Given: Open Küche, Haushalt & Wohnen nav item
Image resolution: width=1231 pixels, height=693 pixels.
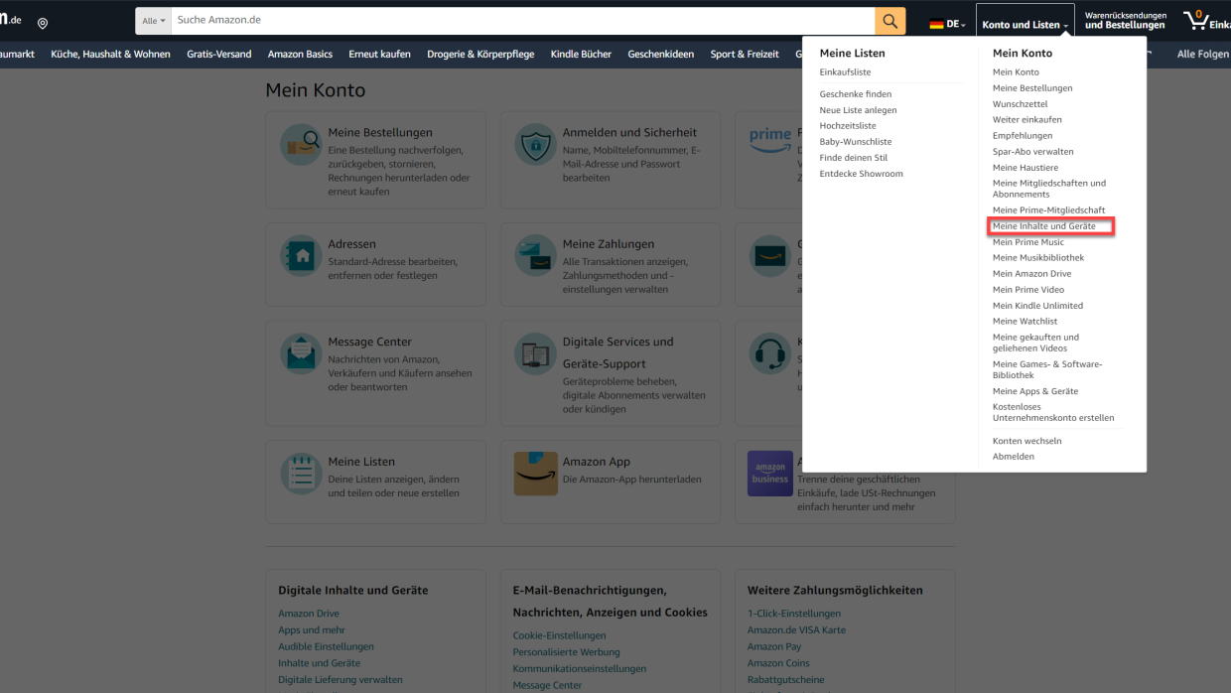Looking at the screenshot, I should click(x=110, y=55).
